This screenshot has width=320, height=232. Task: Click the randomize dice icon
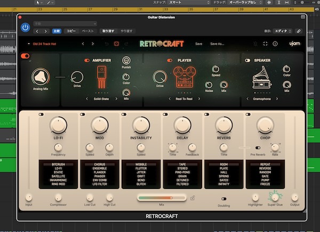pyautogui.click(x=116, y=44)
